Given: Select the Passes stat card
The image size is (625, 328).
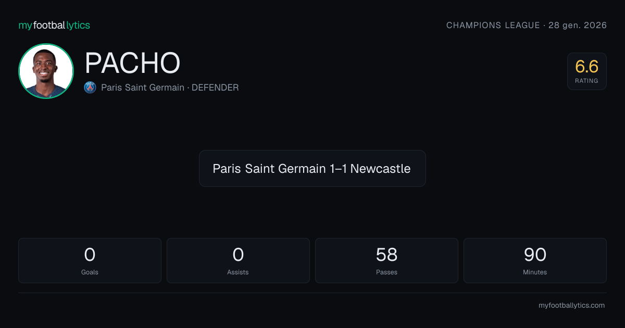Looking at the screenshot, I should 386,260.
